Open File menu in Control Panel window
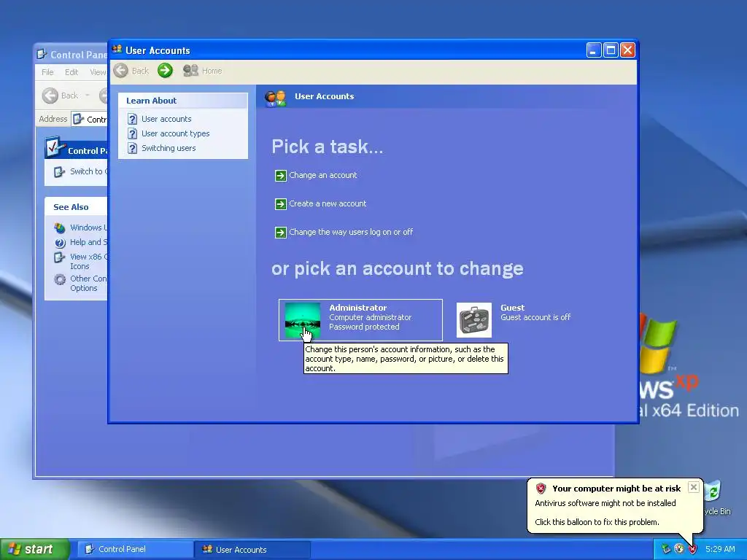The image size is (747, 560). coord(47,72)
